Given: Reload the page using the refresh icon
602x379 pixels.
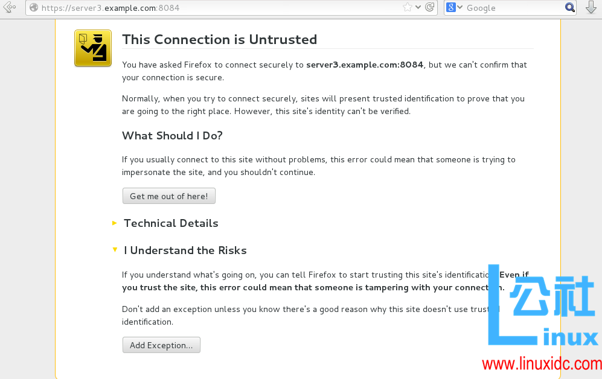Looking at the screenshot, I should (430, 7).
